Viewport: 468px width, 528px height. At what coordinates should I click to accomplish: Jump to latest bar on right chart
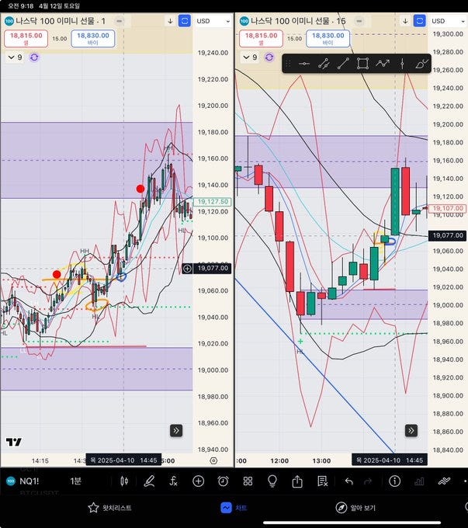(411, 430)
